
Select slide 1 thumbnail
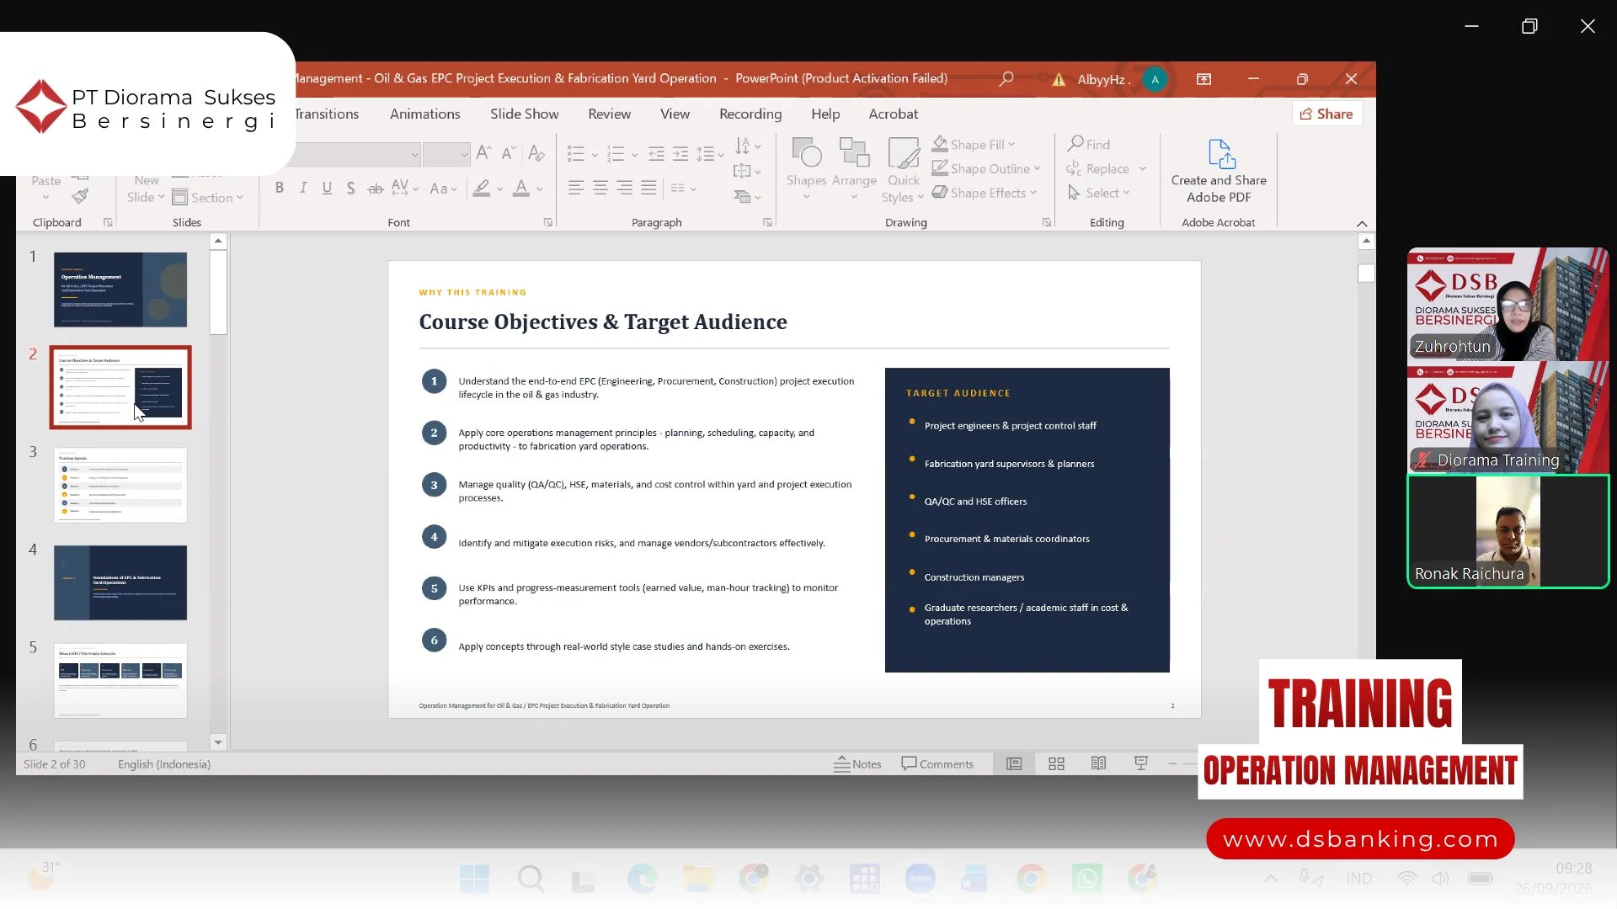120,290
